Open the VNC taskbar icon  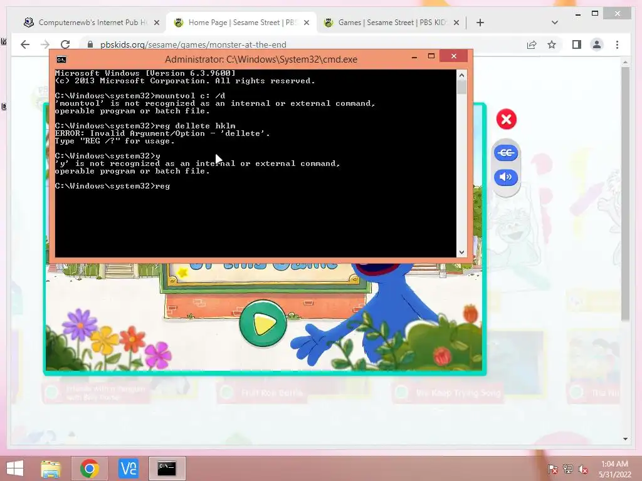[x=128, y=468]
